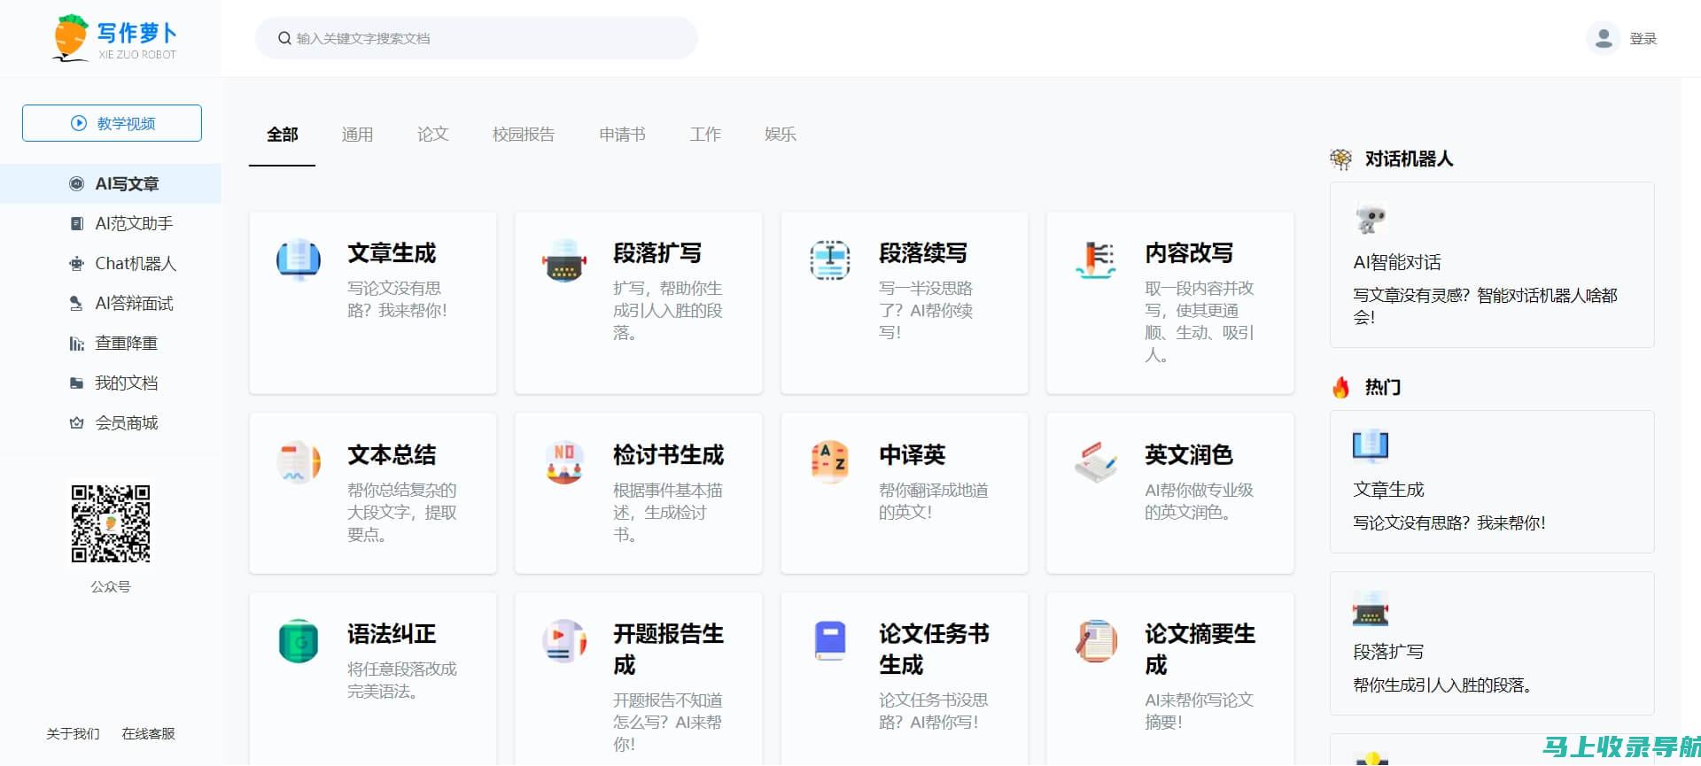Click the 文章生成 icon in 热门 panel
The image size is (1701, 766).
click(1371, 445)
